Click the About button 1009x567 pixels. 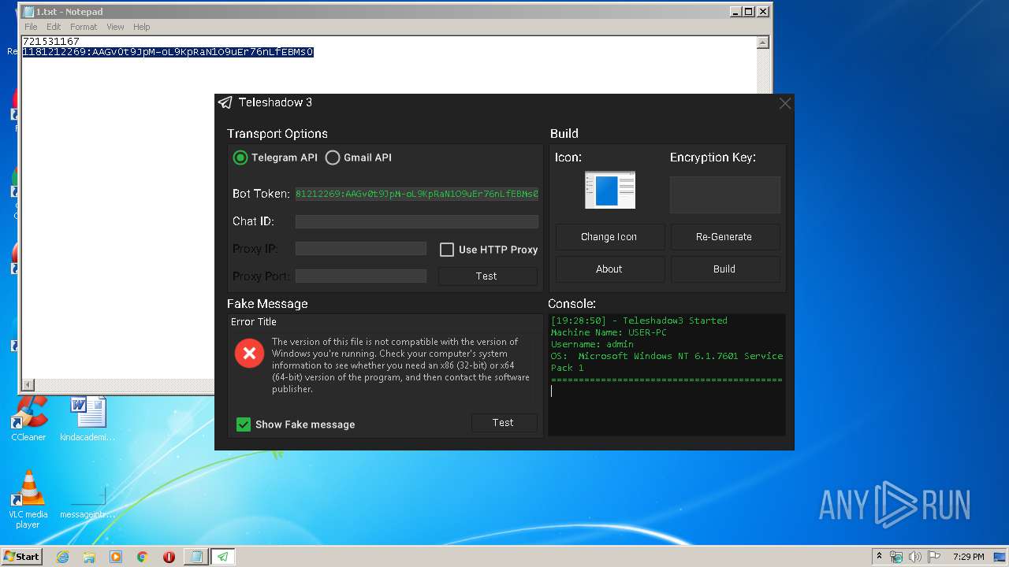609,269
